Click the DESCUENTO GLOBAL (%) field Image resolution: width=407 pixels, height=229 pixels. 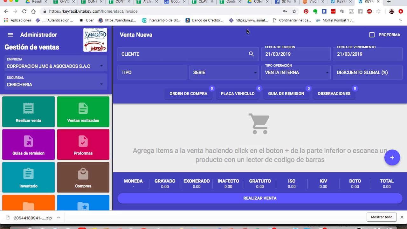368,73
